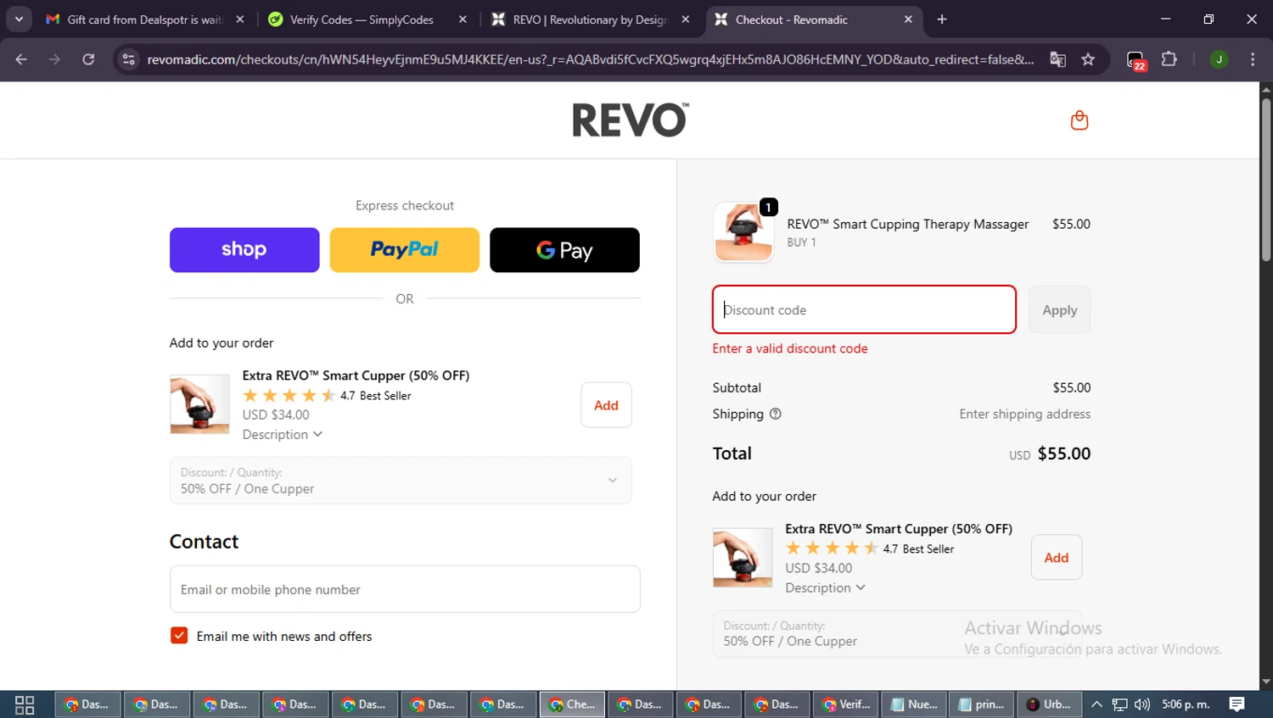Image resolution: width=1273 pixels, height=718 pixels.
Task: Click the 'Enter shipping address' text
Action: click(x=1025, y=414)
